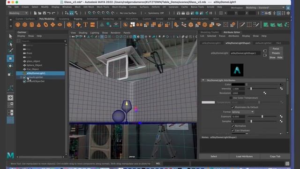The height and width of the screenshot is (169, 300).
Task: Click the Multi-Cut knife tool icon
Action: pyautogui.click(x=242, y=25)
